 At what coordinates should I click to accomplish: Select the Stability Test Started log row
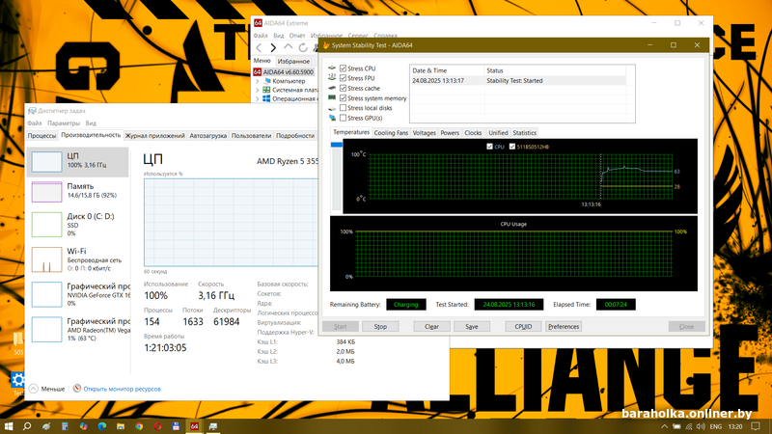[518, 81]
